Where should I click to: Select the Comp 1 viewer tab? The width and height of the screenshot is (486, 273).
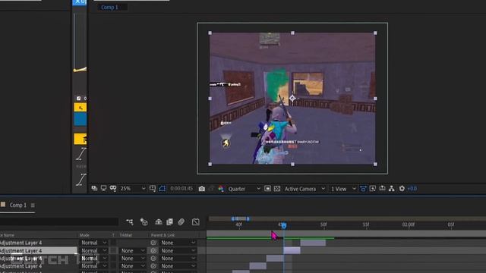pos(109,7)
